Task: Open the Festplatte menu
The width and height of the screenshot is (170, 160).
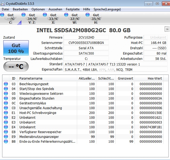Action: [73, 9]
